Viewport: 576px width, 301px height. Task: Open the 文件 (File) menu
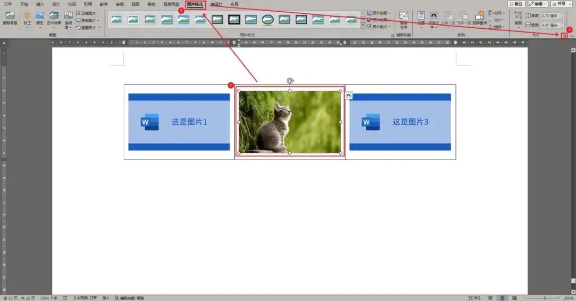coord(8,4)
